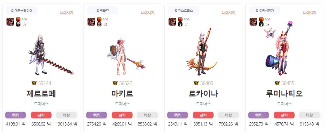Click the 팔라딘 class badge

coord(102,11)
